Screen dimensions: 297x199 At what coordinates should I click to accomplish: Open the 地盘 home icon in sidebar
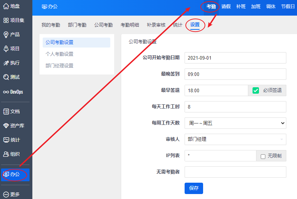(x=6, y=6)
